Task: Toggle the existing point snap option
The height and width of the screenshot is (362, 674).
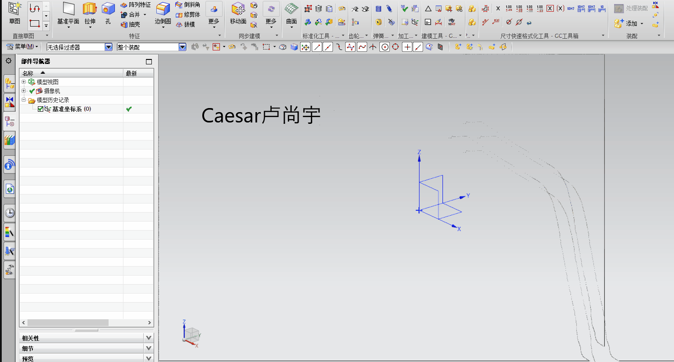Action: pos(407,47)
